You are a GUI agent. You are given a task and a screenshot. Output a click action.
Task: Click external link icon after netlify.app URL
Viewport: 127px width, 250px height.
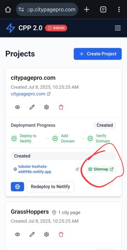[x=77, y=169]
